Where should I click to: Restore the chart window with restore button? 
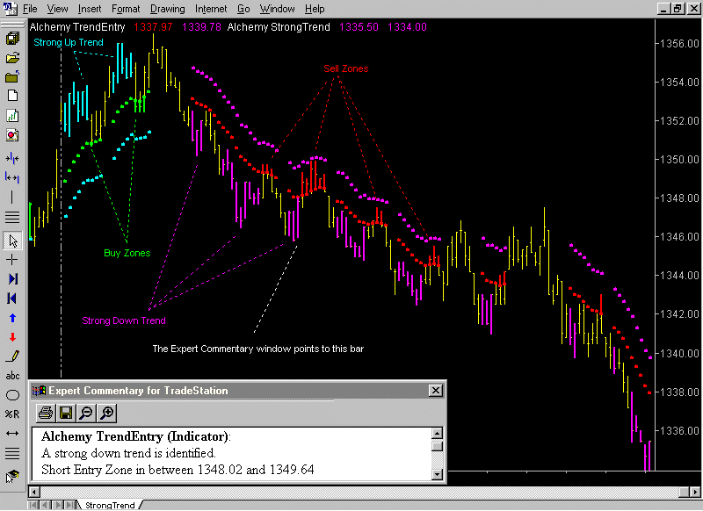click(x=678, y=9)
